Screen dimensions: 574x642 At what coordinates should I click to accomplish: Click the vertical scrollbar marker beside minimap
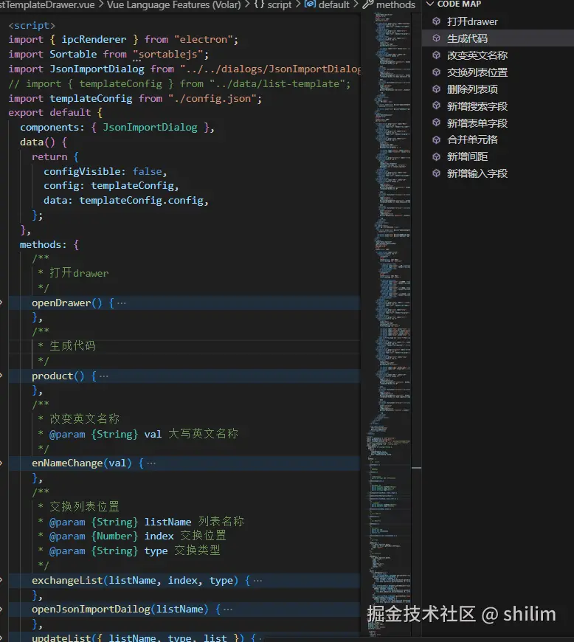point(416,467)
